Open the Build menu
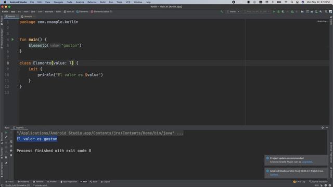The width and height of the screenshot is (333, 187). [103, 2]
